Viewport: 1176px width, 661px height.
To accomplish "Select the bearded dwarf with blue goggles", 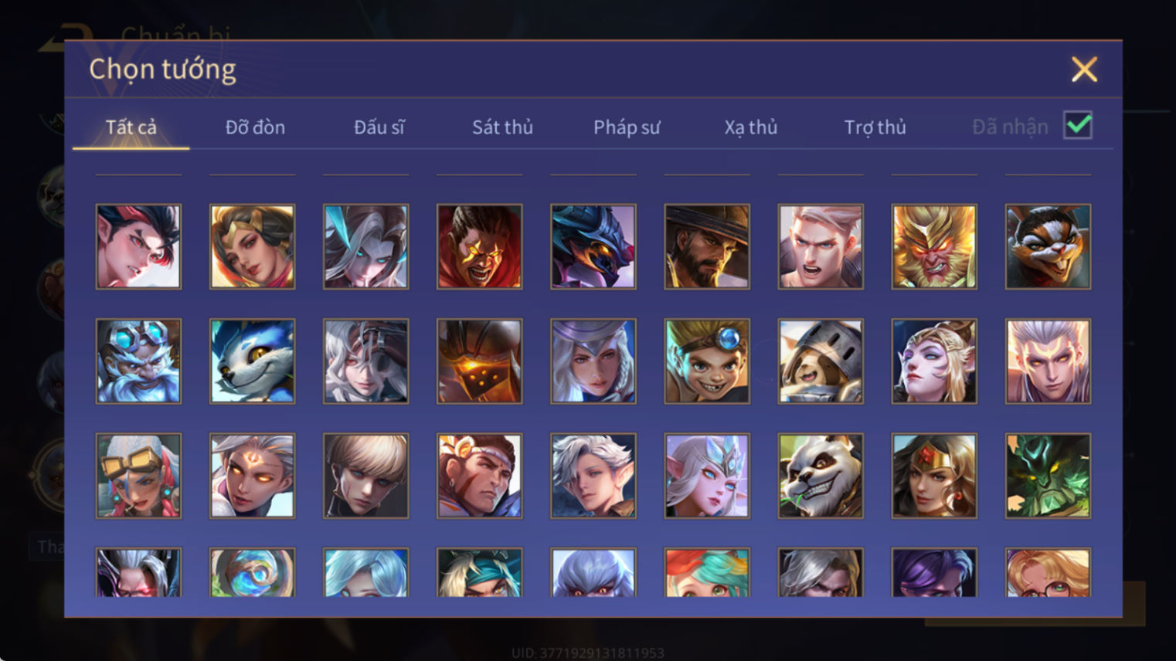I will coord(138,361).
